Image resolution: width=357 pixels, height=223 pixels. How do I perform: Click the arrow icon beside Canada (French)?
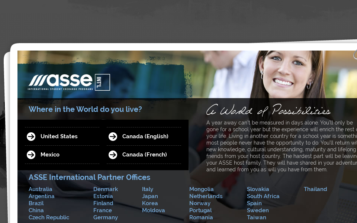[x=113, y=155]
